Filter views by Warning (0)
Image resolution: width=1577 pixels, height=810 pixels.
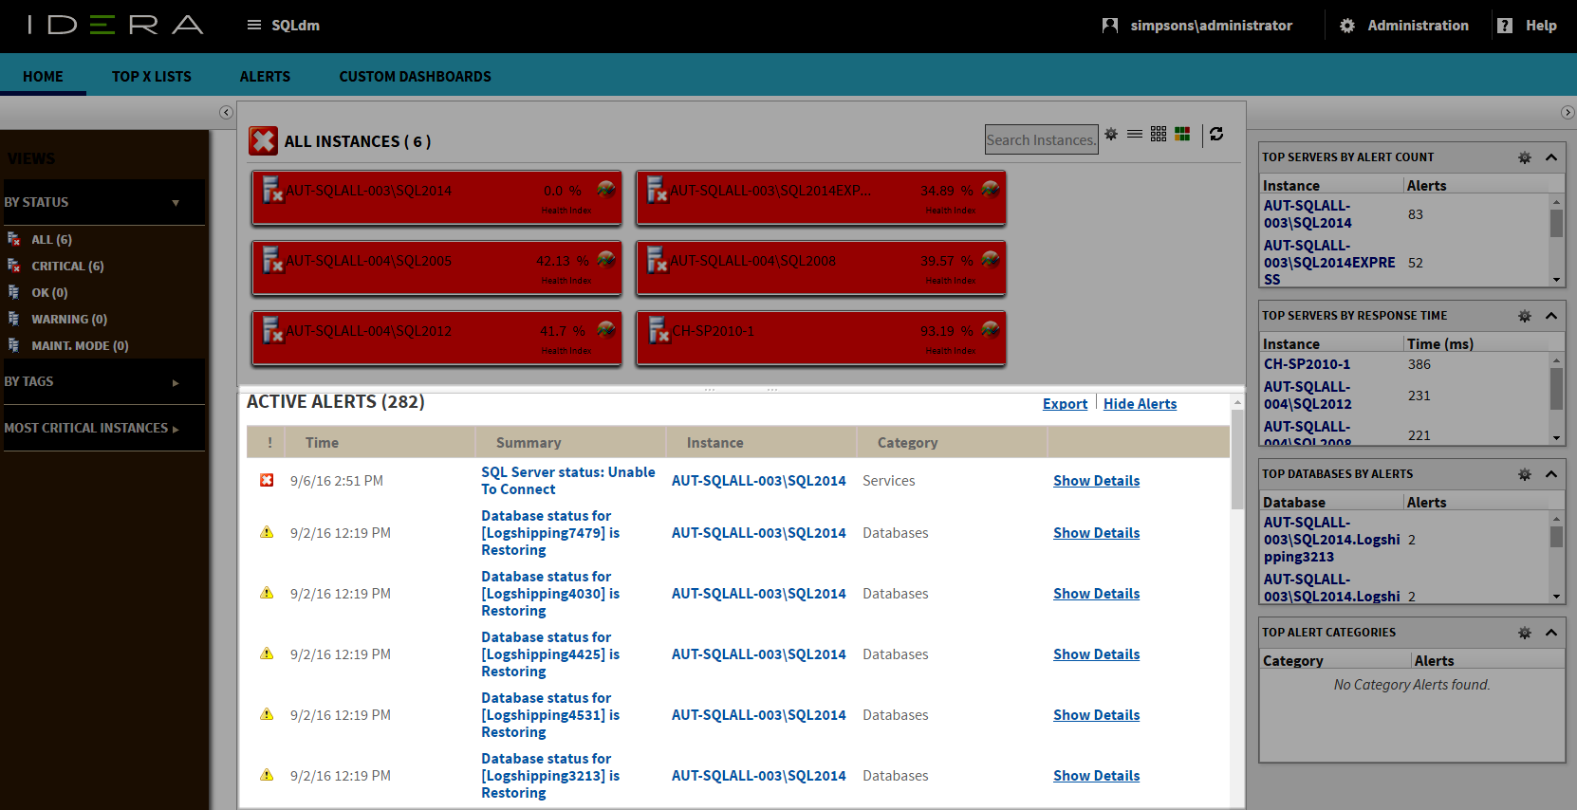click(x=69, y=320)
